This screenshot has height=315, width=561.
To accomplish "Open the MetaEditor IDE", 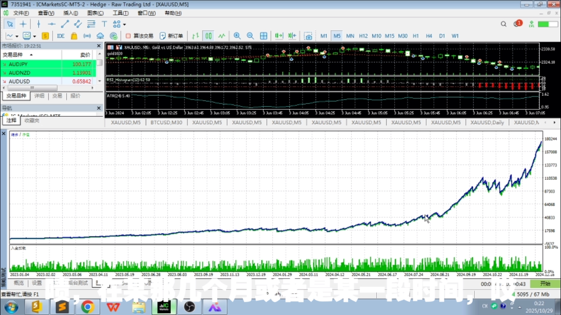I will [x=61, y=36].
